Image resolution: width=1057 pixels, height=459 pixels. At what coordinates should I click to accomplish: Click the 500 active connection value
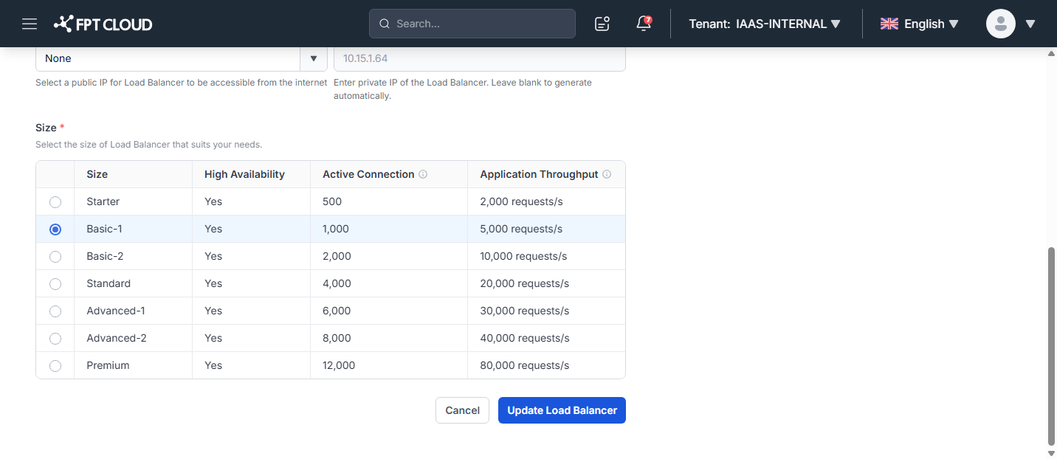coord(332,201)
